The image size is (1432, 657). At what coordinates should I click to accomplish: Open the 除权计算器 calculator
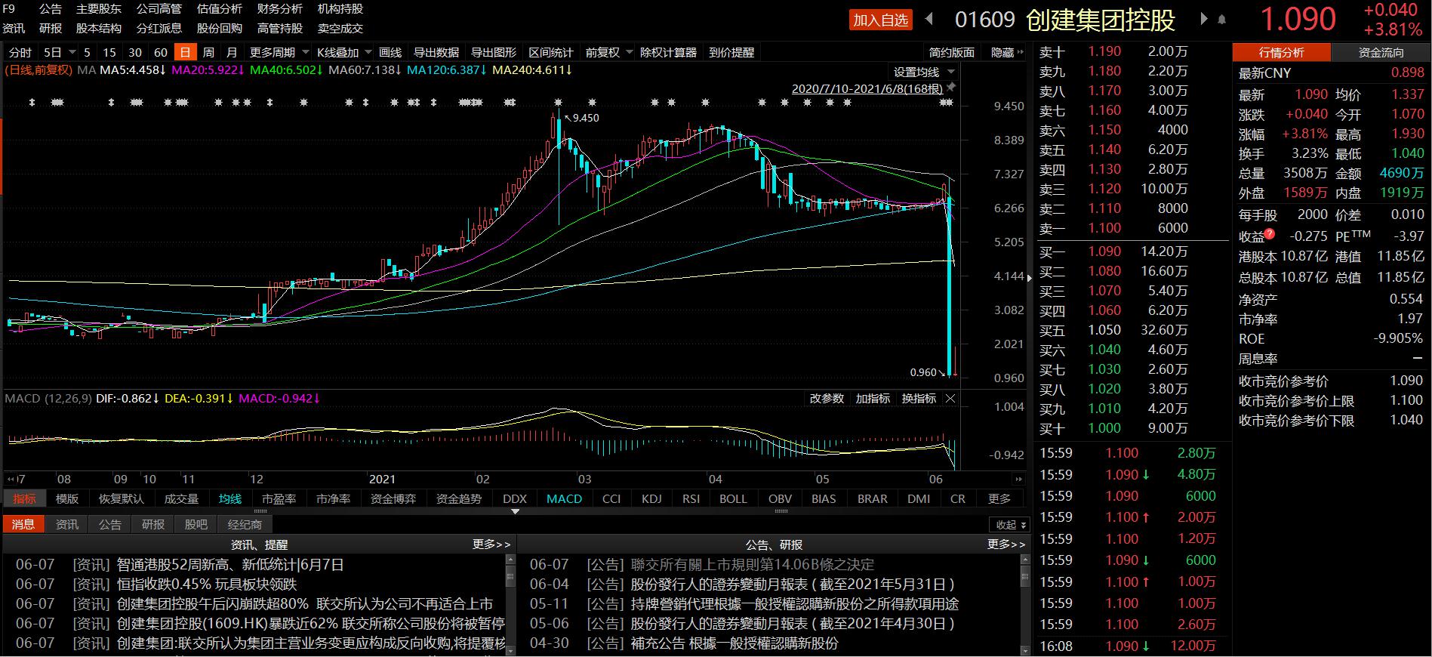668,52
